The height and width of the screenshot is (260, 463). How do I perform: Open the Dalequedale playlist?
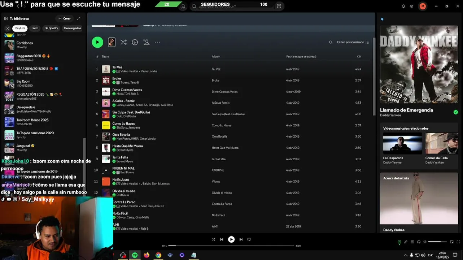[x=43, y=109]
